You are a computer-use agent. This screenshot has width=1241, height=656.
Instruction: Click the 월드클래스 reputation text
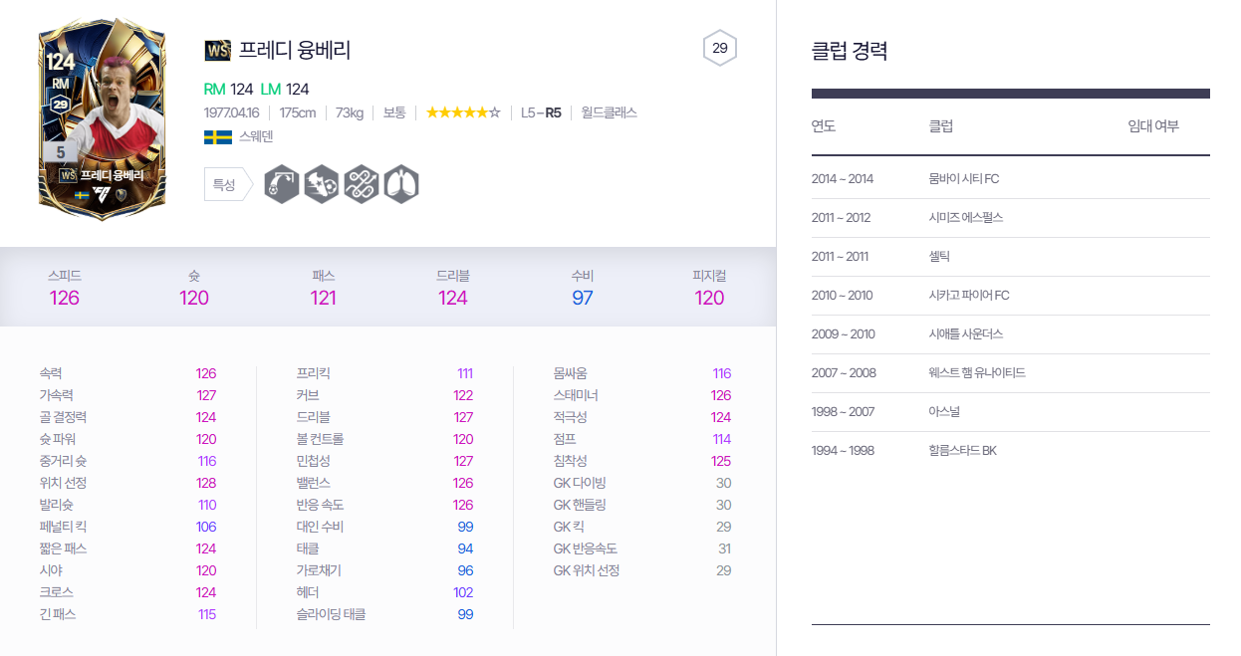click(610, 112)
